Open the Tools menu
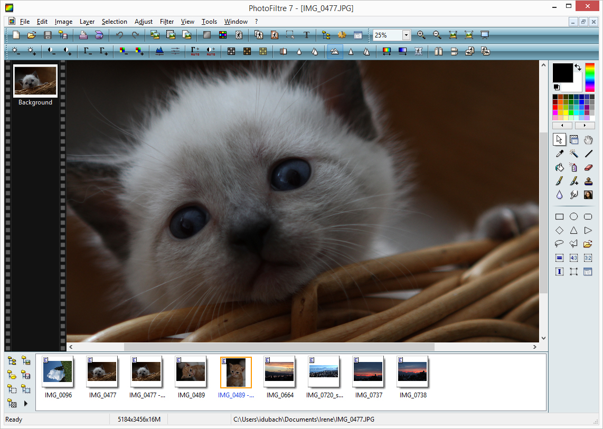This screenshot has width=603, height=429. coord(209,22)
